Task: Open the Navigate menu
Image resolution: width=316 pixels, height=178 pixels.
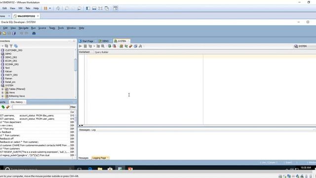Action: tap(23, 28)
